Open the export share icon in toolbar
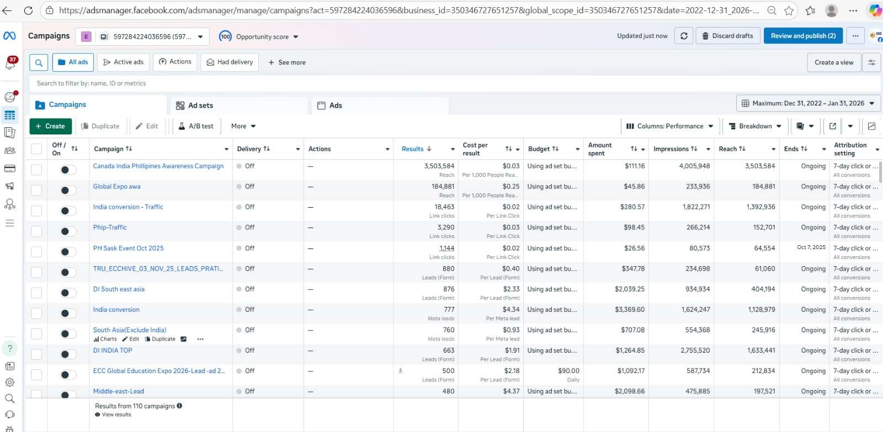883x432 pixels. (x=833, y=126)
